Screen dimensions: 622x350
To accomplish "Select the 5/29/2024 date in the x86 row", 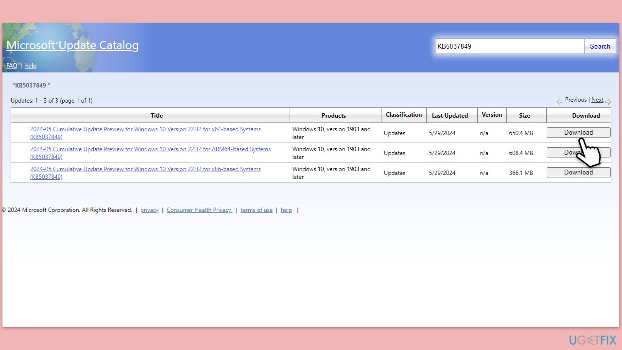I will click(442, 173).
